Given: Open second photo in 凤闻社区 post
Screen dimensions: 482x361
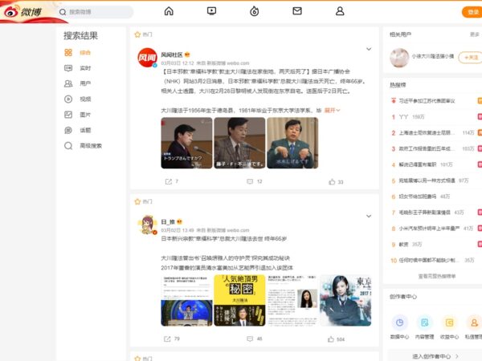Looking at the screenshot, I should coord(239,143).
